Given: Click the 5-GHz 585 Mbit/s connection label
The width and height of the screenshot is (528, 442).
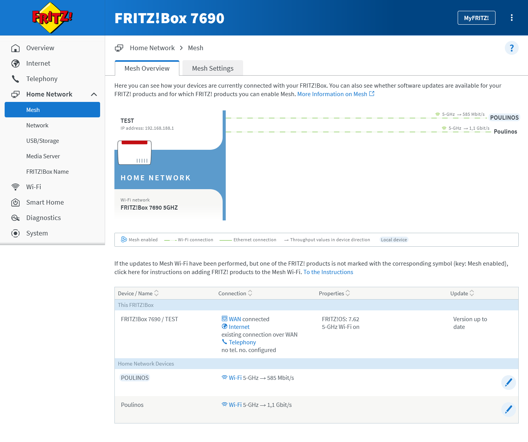Looking at the screenshot, I should (460, 114).
